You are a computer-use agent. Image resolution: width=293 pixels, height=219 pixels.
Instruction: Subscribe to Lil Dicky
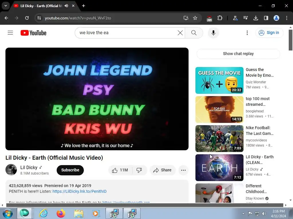[70, 170]
